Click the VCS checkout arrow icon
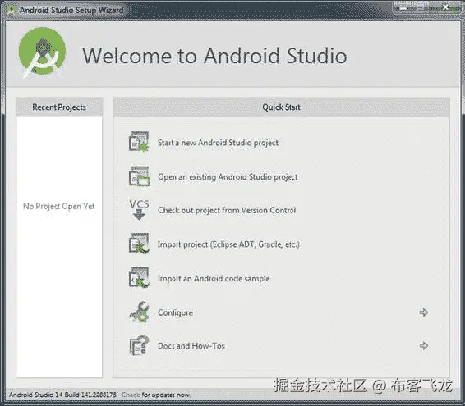465x406 pixels. click(x=139, y=210)
